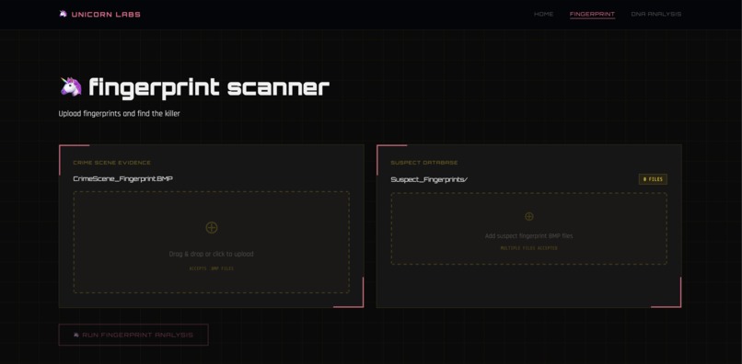Click the suspect database plus icon
This screenshot has height=364, width=742.
point(529,217)
